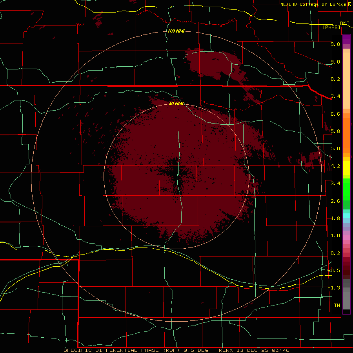Click the KLNX station identifier

(x=226, y=350)
